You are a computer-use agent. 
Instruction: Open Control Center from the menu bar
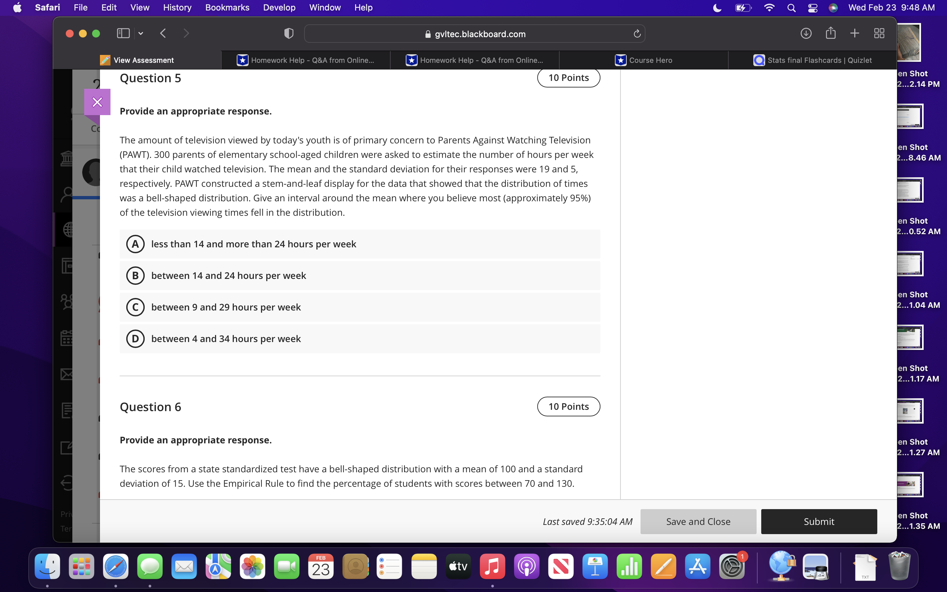[813, 8]
